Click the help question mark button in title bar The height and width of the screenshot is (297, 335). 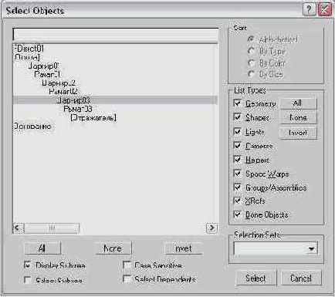[309, 10]
